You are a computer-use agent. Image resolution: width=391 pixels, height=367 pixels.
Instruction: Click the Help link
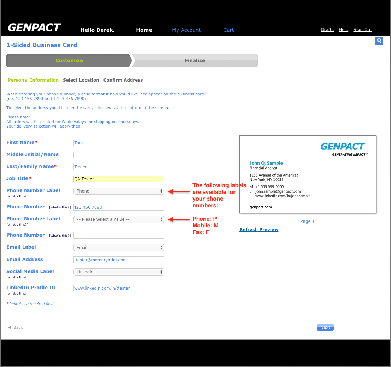(x=343, y=30)
